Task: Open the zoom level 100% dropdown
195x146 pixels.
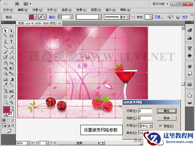Action: [28, 143]
